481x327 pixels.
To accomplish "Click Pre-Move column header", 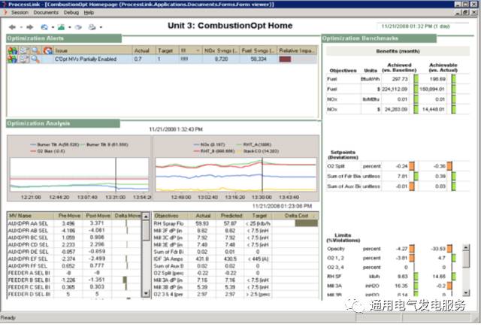I will coord(68,216).
